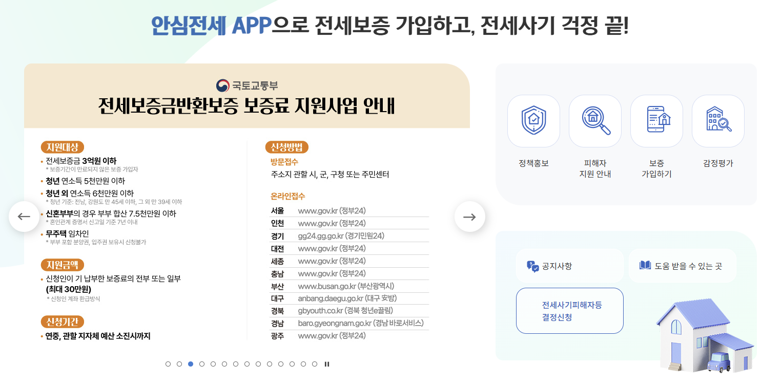The width and height of the screenshot is (782, 386).
Task: Open the 감정평가 building icon
Action: coord(718,121)
